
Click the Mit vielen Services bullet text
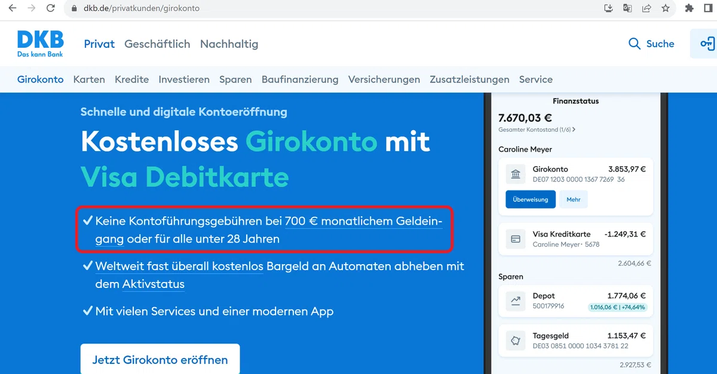tap(215, 311)
